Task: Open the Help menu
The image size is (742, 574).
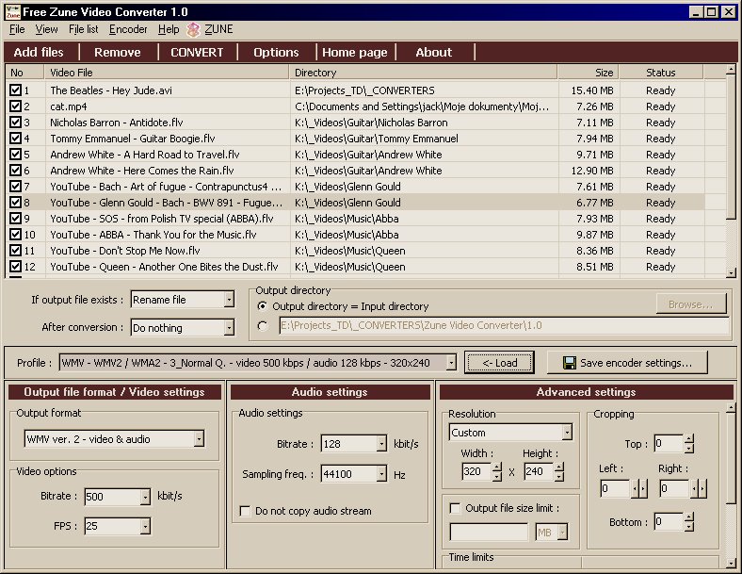Action: click(x=169, y=29)
